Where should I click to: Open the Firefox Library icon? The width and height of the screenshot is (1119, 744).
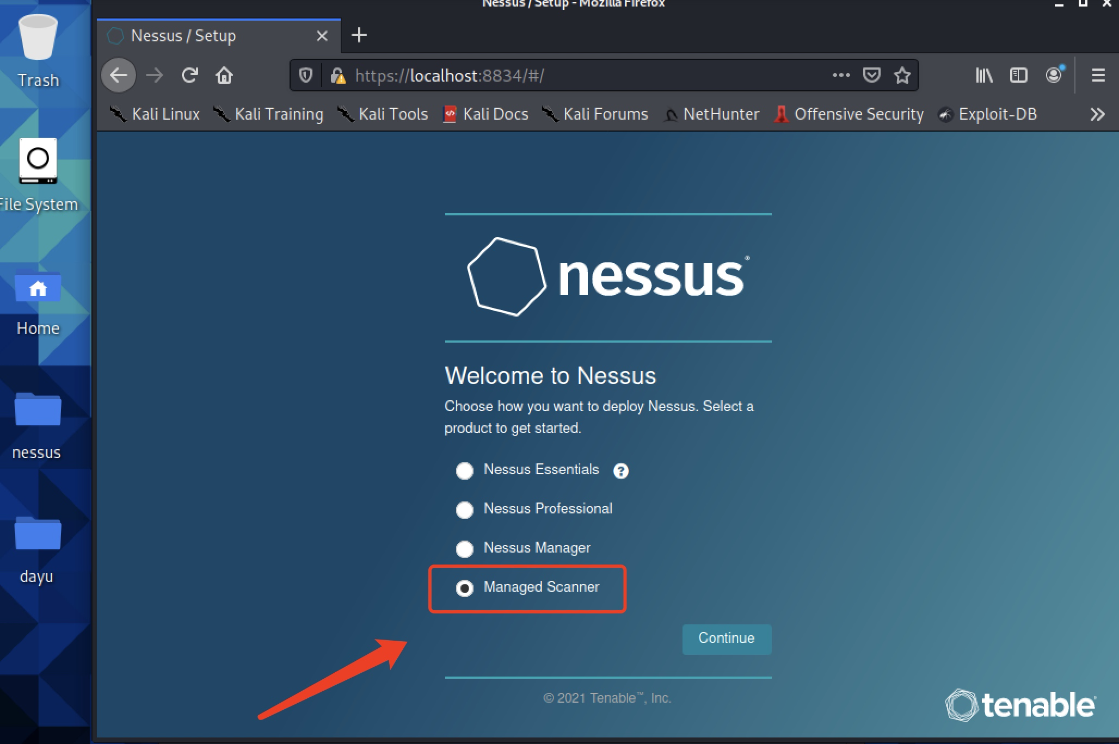click(x=984, y=75)
